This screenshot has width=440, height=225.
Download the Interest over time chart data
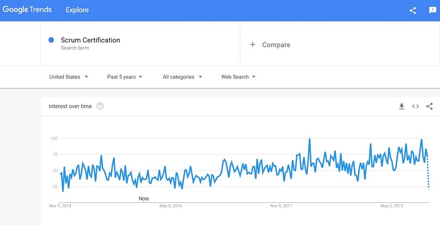click(x=402, y=106)
